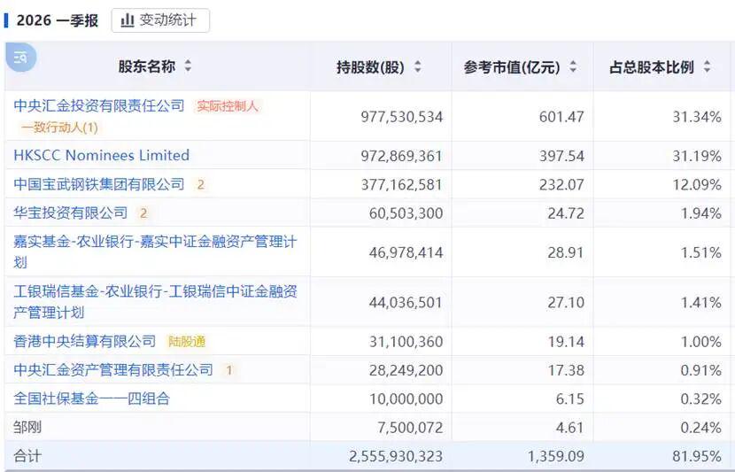The width and height of the screenshot is (735, 472).
Task: Expand the 一致行动人(1) tag
Action: point(59,128)
